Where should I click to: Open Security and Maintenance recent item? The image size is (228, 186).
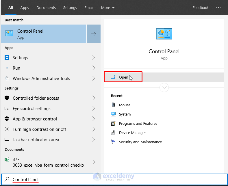tap(140, 142)
